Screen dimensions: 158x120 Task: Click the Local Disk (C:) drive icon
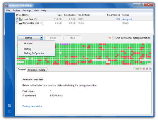(20, 19)
